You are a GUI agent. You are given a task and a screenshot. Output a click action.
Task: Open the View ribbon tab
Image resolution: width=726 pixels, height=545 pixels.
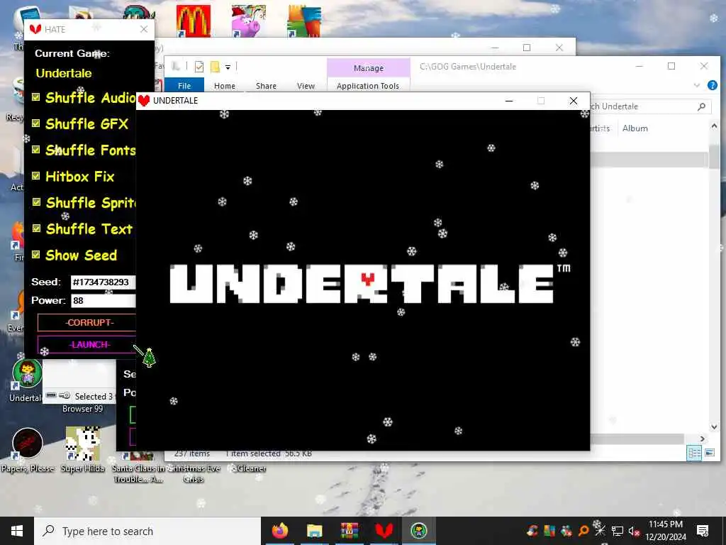(306, 86)
